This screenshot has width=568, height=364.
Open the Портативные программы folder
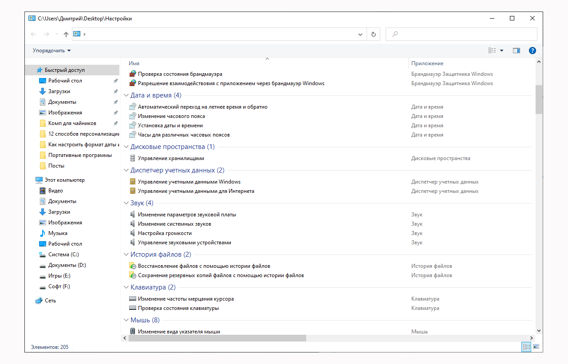[80, 155]
